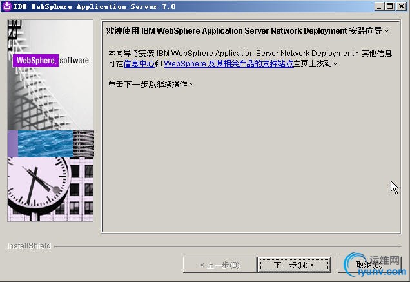Viewport: 410px width, 282px height.
Task: Open WebSphere 及其相关产品的支持站点 link
Action: click(x=229, y=64)
